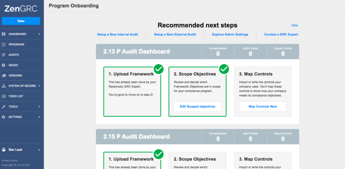Expand the System of Record chevron

coord(39,86)
